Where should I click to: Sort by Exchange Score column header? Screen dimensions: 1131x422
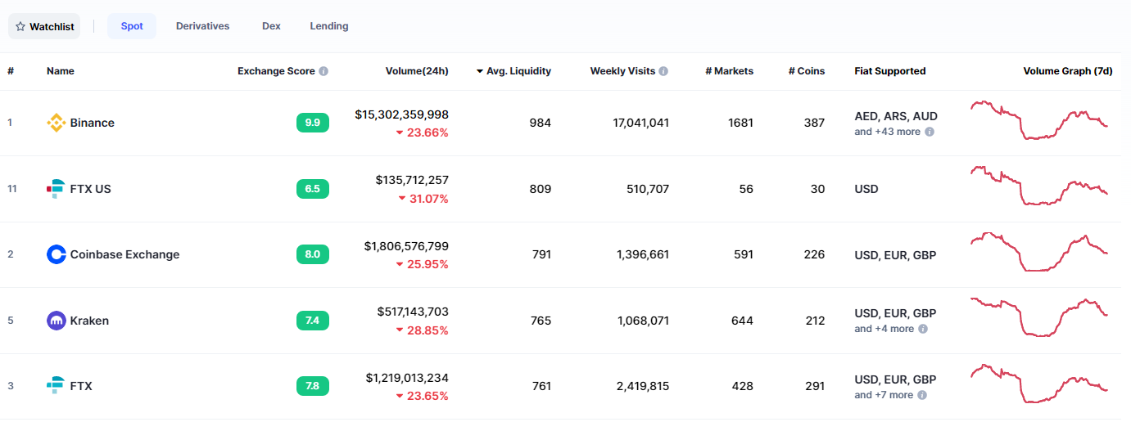coord(276,71)
